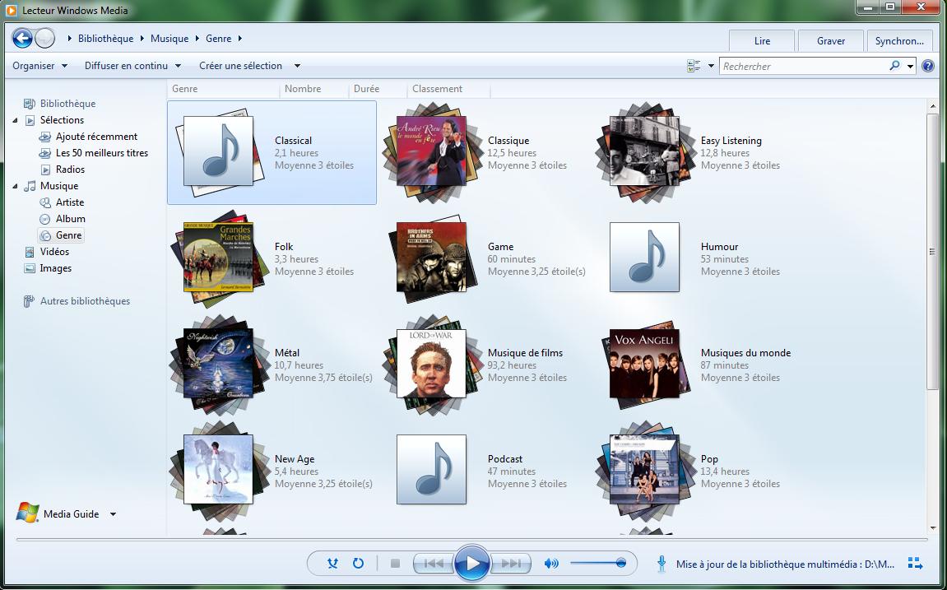Click the Back navigation arrow
Image resolution: width=947 pixels, height=590 pixels.
(x=22, y=39)
